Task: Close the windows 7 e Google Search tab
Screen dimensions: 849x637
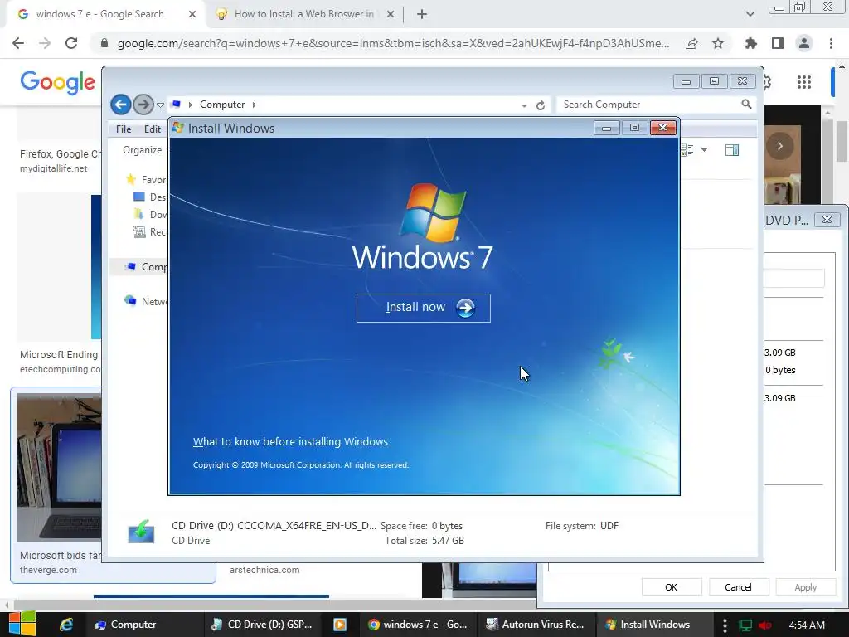Action: click(192, 14)
